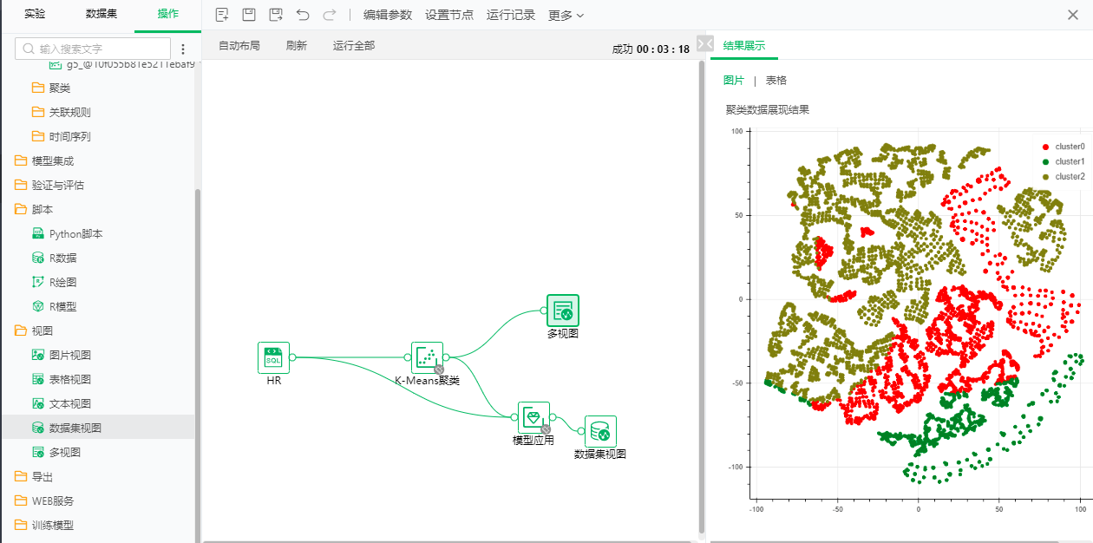The image size is (1093, 543).
Task: Click the sidebar vertical scrollbar
Action: click(x=197, y=364)
